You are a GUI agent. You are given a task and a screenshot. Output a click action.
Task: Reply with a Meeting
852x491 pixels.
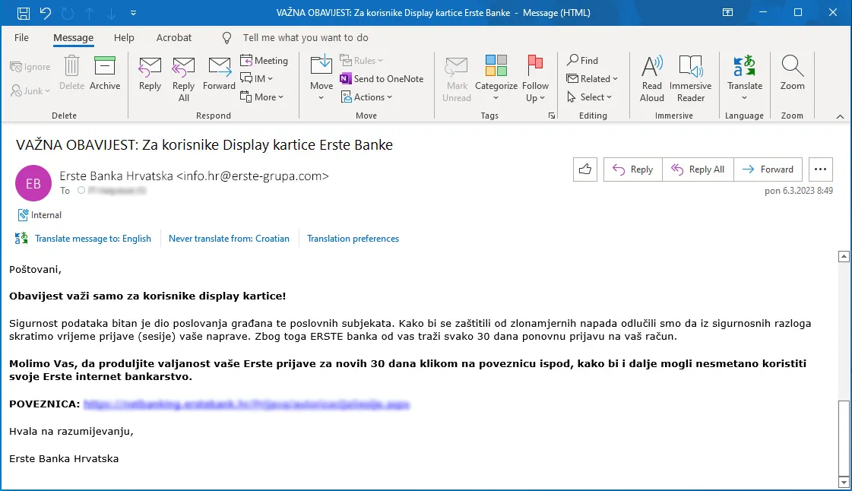click(x=264, y=60)
